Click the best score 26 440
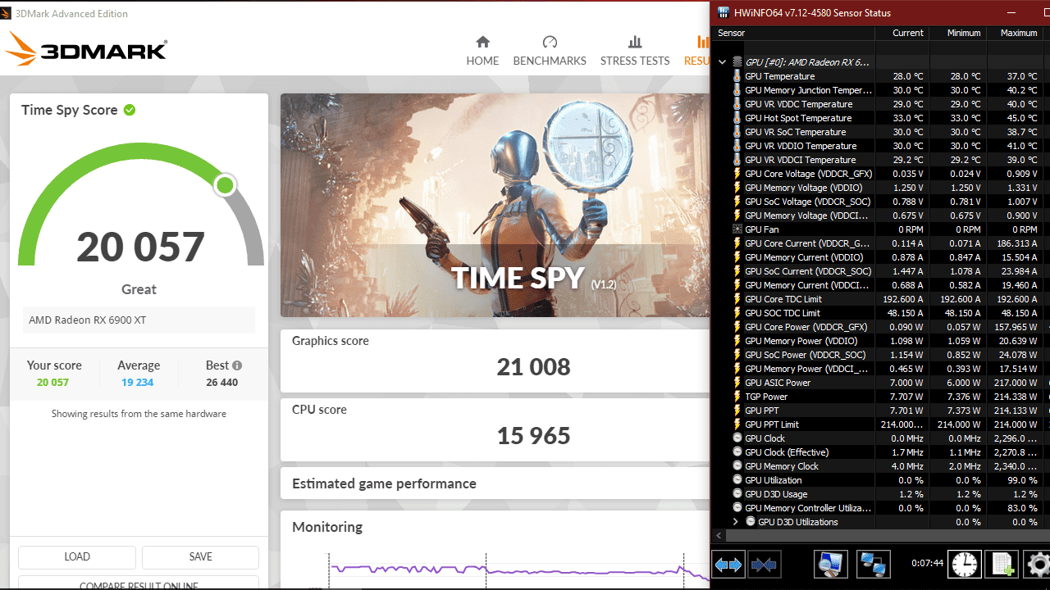Image resolution: width=1050 pixels, height=590 pixels. tap(222, 383)
